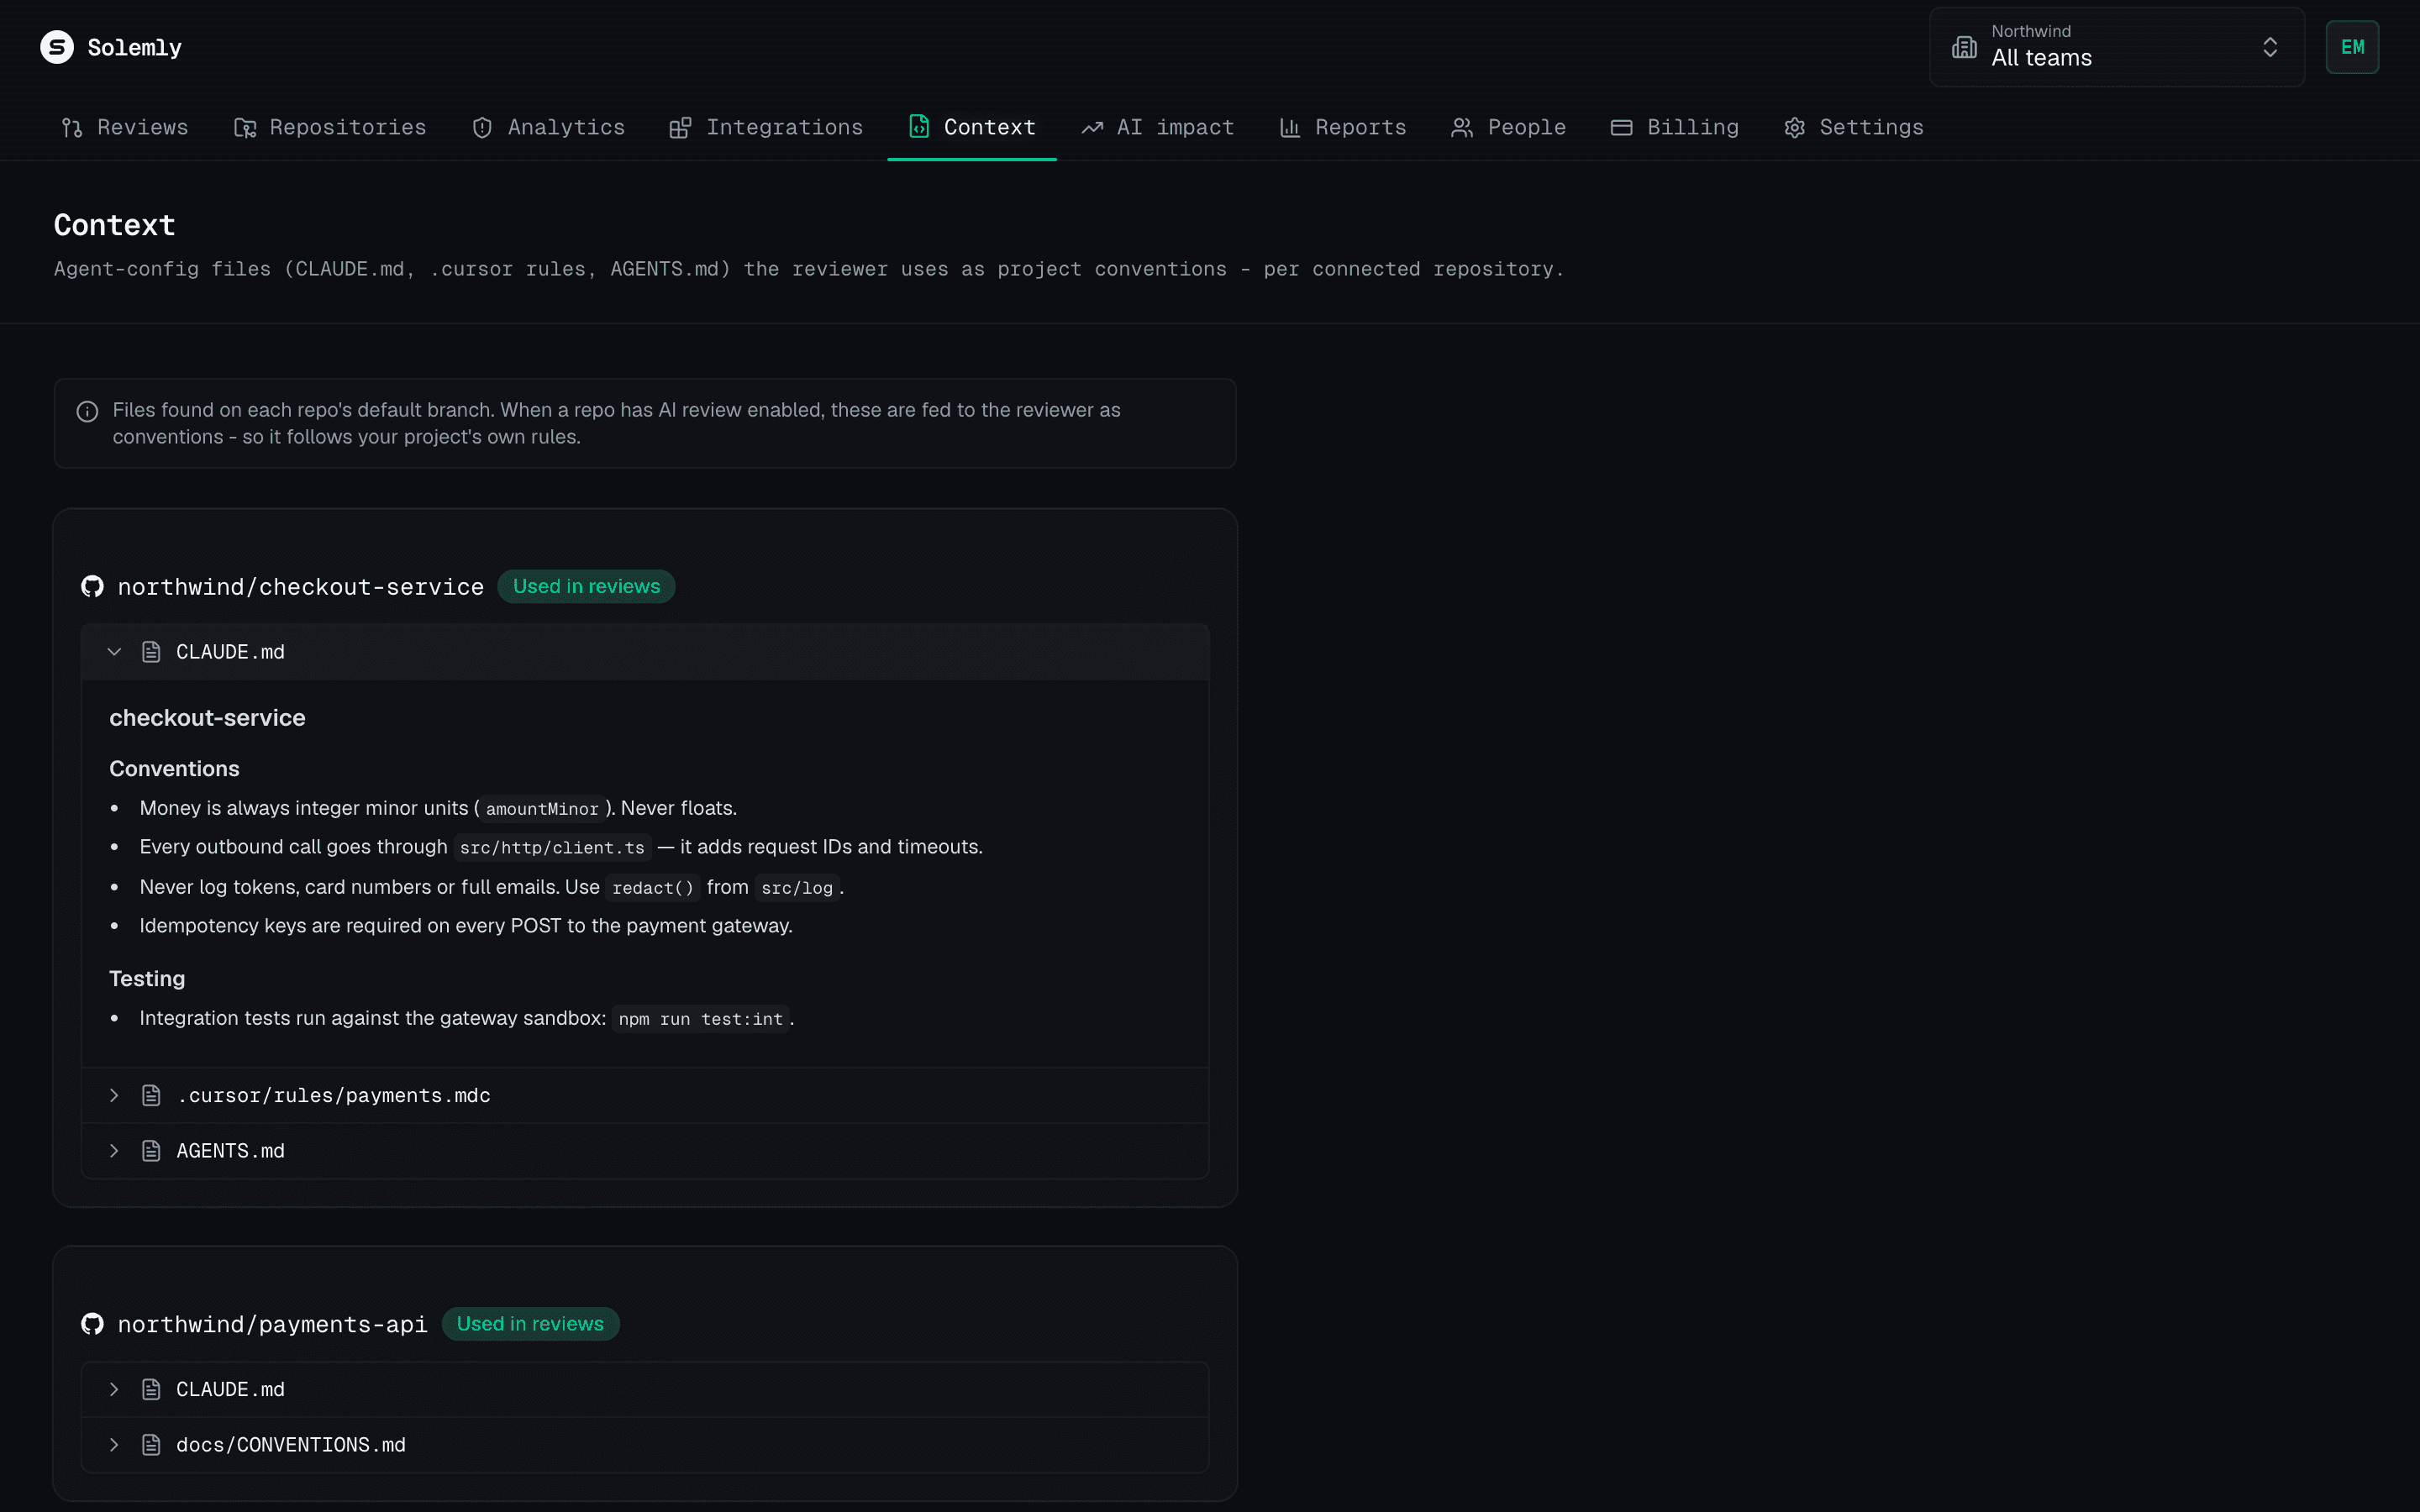Switch to the Analytics tab
The width and height of the screenshot is (2420, 1512).
pyautogui.click(x=548, y=127)
